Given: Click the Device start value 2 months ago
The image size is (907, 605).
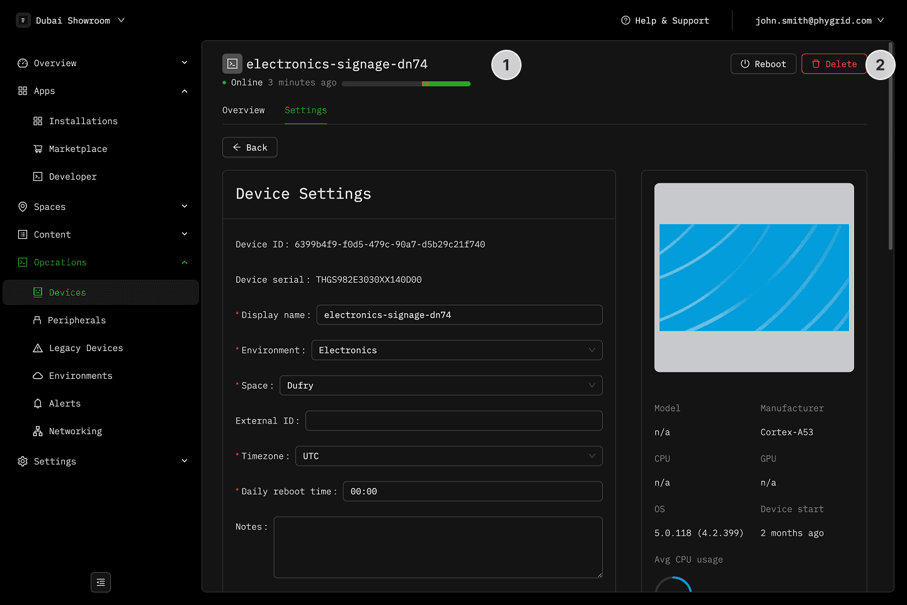Looking at the screenshot, I should 792,533.
